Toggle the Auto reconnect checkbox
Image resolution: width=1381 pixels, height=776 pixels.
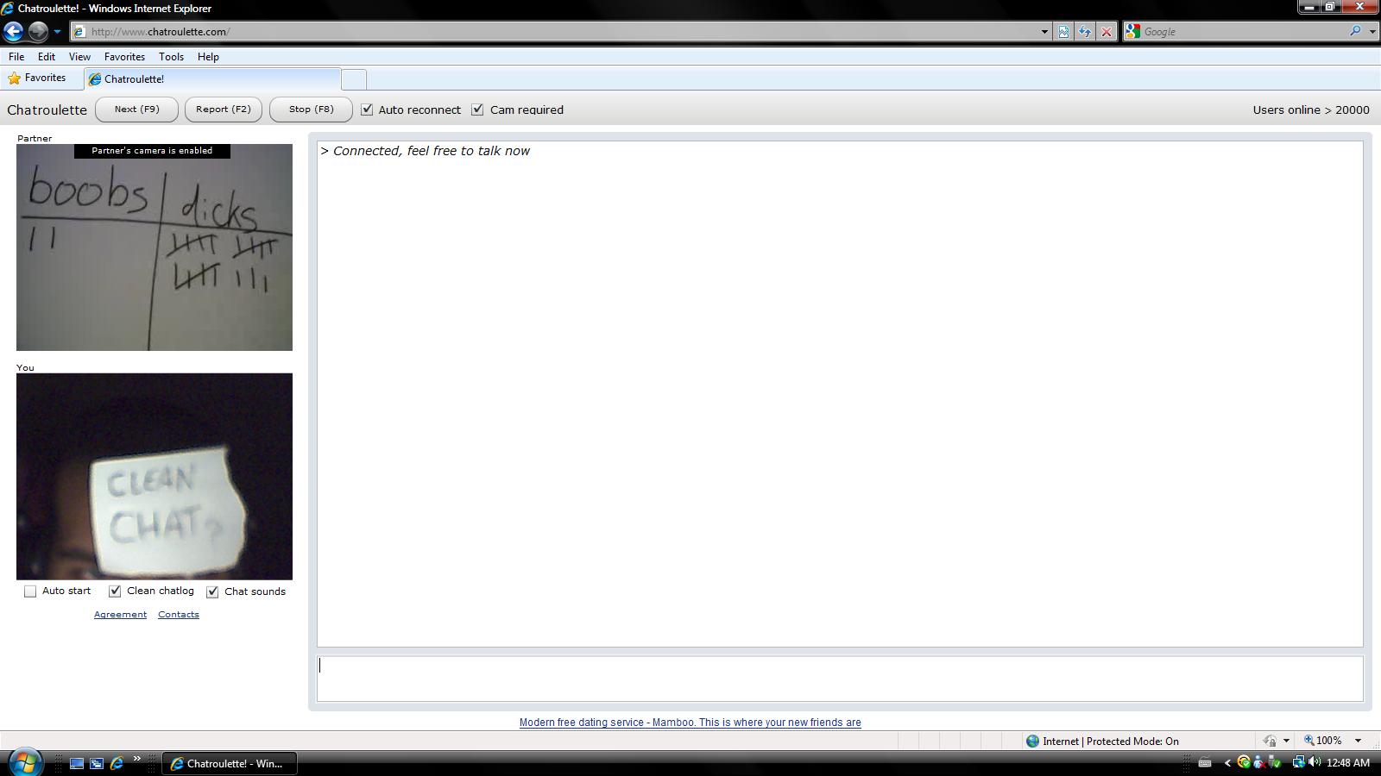[x=367, y=110]
